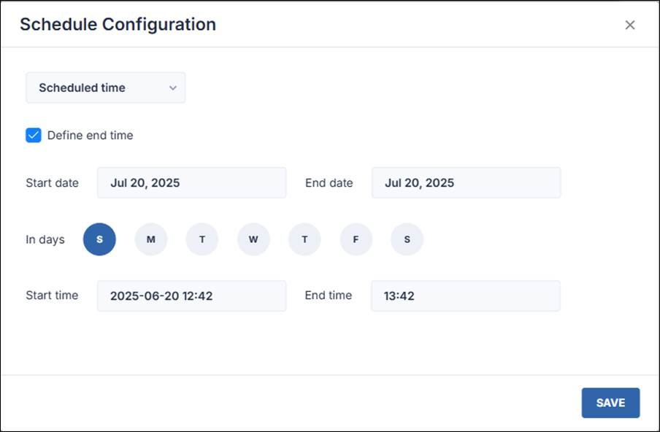Enable the Thursday day button, second T
The height and width of the screenshot is (432, 660).
[x=304, y=239]
